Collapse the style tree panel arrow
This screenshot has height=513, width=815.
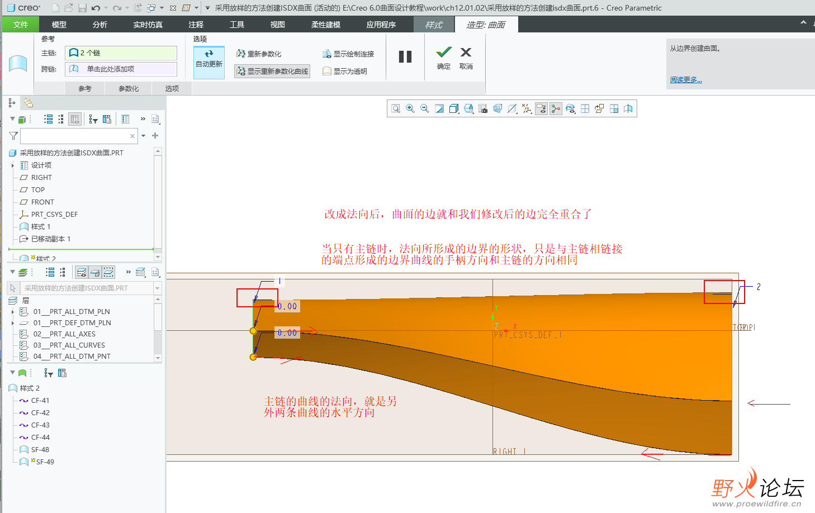(x=12, y=373)
